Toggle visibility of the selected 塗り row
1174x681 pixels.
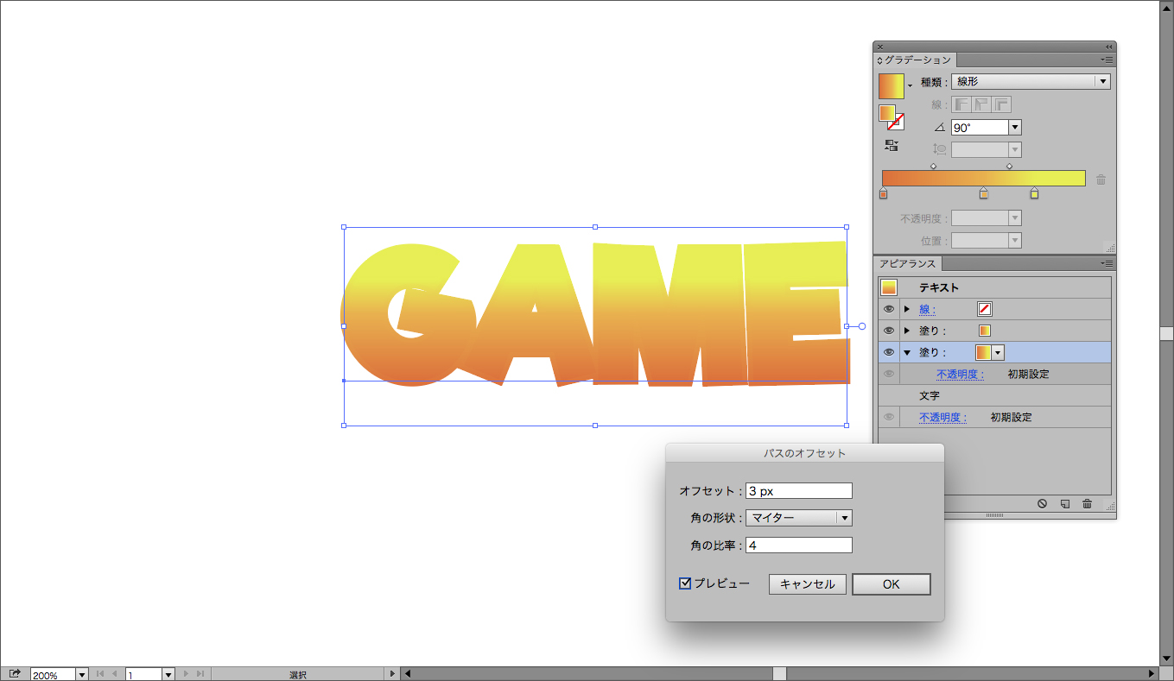[x=889, y=352]
